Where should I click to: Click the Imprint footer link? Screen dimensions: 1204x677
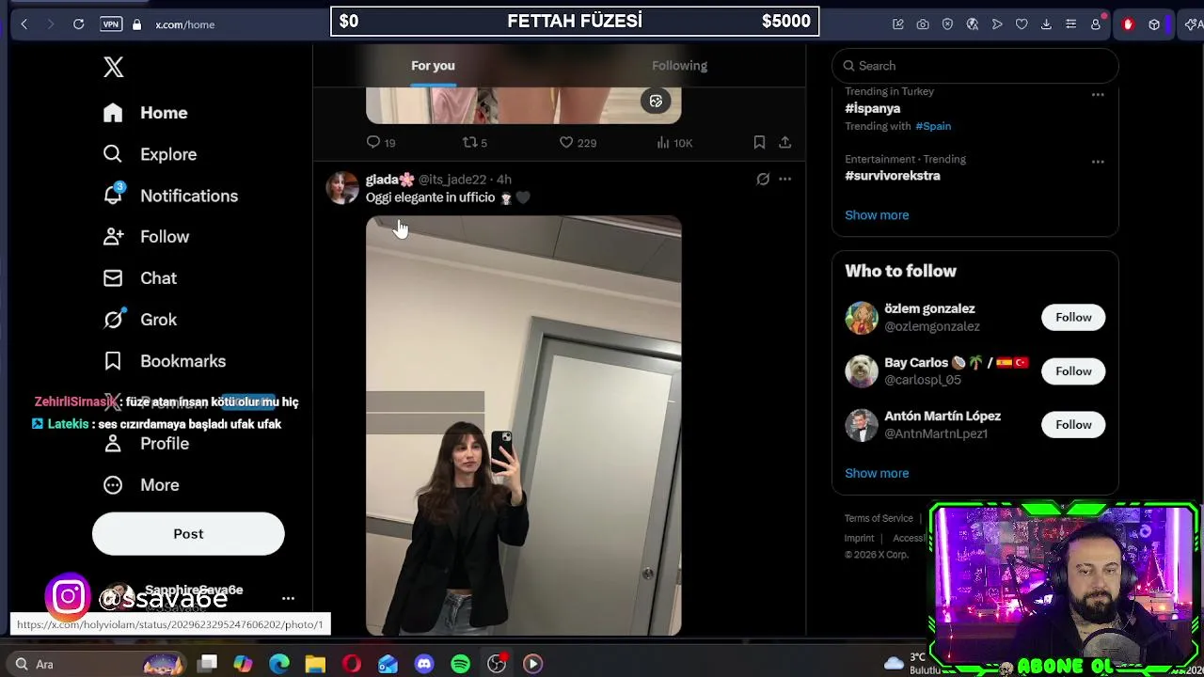point(859,538)
